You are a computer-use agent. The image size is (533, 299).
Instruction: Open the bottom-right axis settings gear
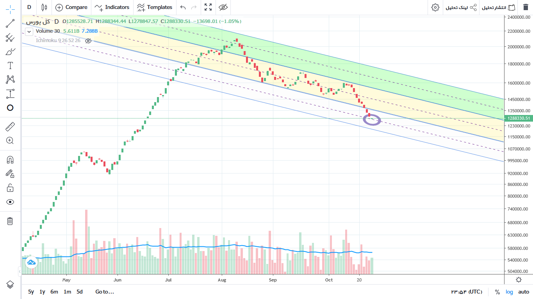tap(519, 280)
